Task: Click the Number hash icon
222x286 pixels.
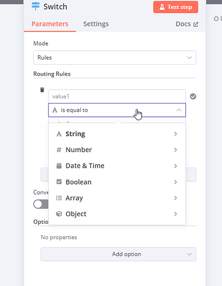Action: click(x=59, y=150)
